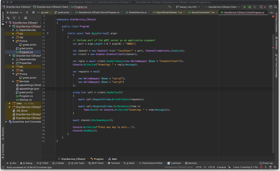Close the GreeterService.cs tab

149,12
